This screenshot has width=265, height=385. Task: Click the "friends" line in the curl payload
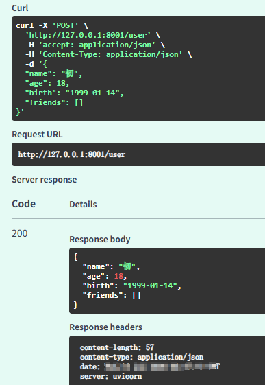54,102
